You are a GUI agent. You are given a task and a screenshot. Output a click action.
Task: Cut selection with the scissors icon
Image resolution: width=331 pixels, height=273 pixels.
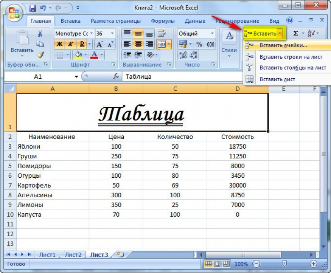tap(40, 34)
